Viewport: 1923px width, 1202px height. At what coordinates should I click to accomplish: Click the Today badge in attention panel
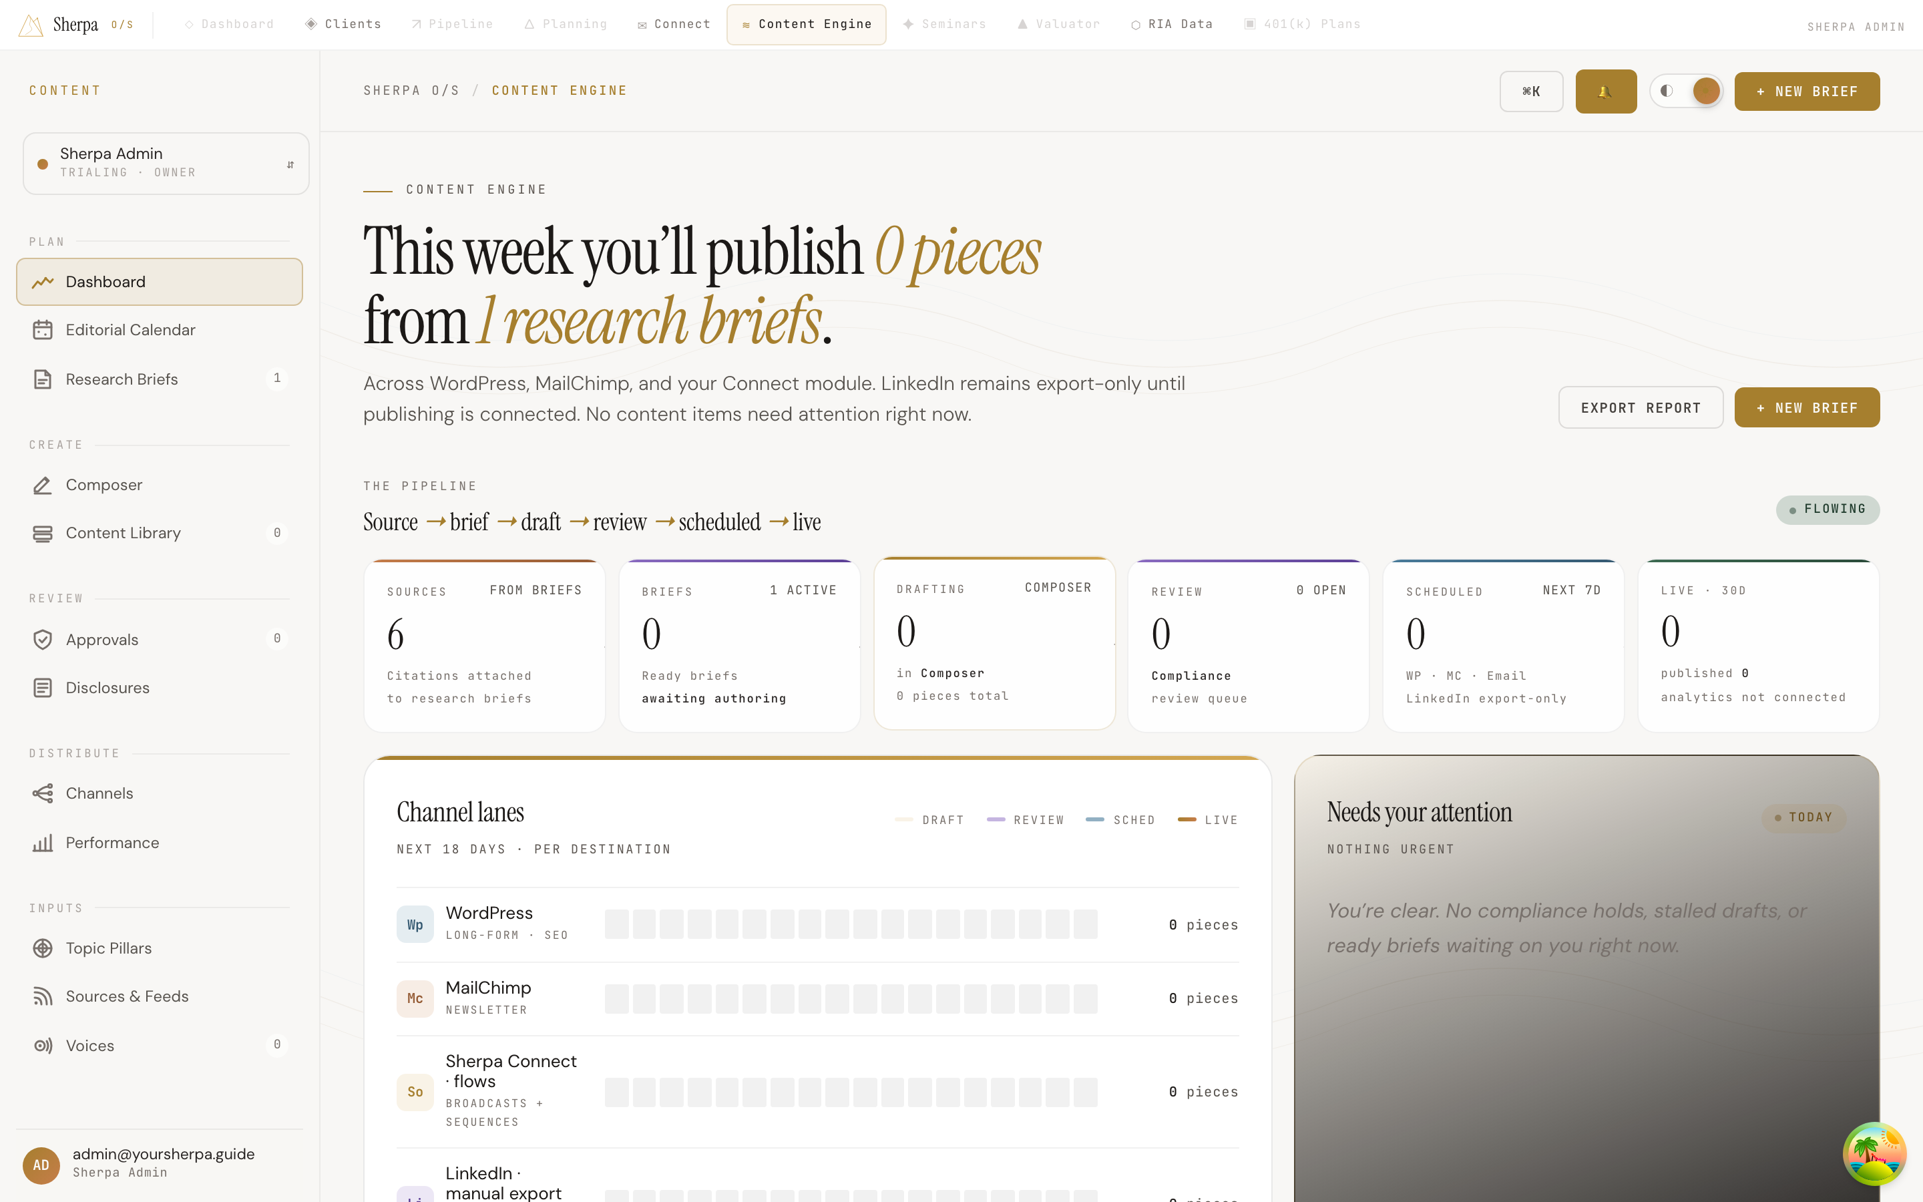1803,818
